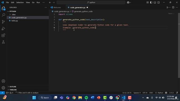This screenshot has width=180, height=101.
Task: Show errors and warnings count in status bar
Action: click(10, 93)
